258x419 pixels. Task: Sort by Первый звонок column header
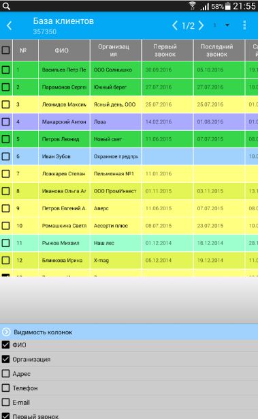tap(167, 50)
